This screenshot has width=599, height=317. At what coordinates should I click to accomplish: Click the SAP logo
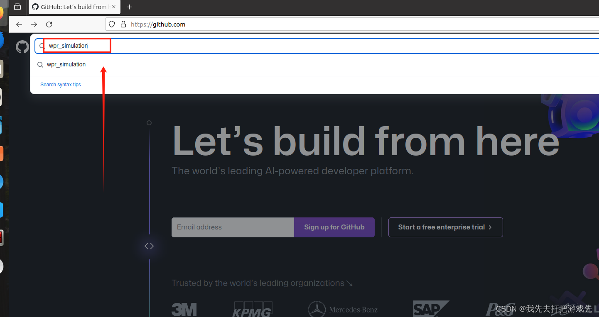[431, 309]
